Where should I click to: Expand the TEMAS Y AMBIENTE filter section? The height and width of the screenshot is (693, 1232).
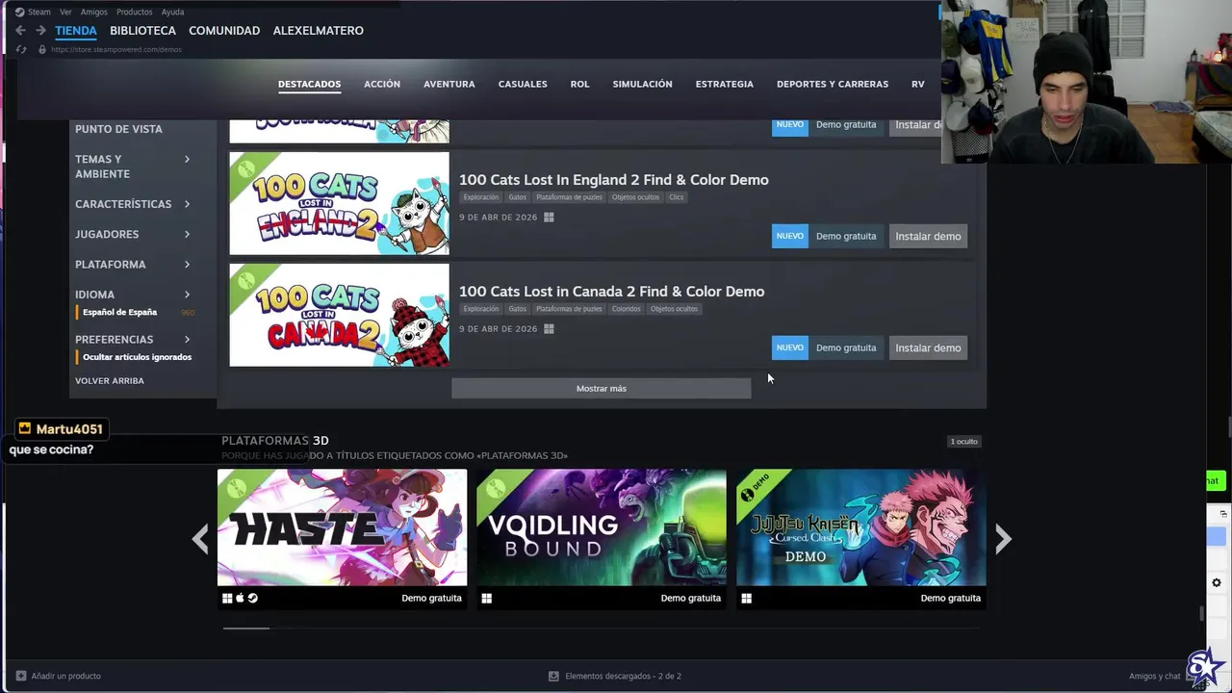coord(133,167)
